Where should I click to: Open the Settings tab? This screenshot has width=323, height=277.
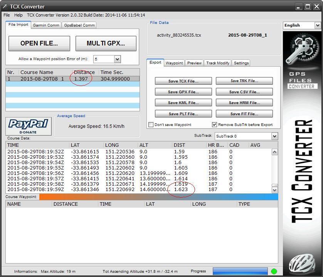pyautogui.click(x=241, y=63)
